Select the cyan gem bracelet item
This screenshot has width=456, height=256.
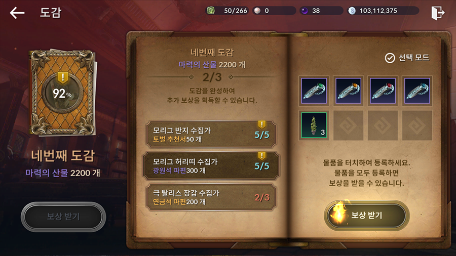(417, 91)
